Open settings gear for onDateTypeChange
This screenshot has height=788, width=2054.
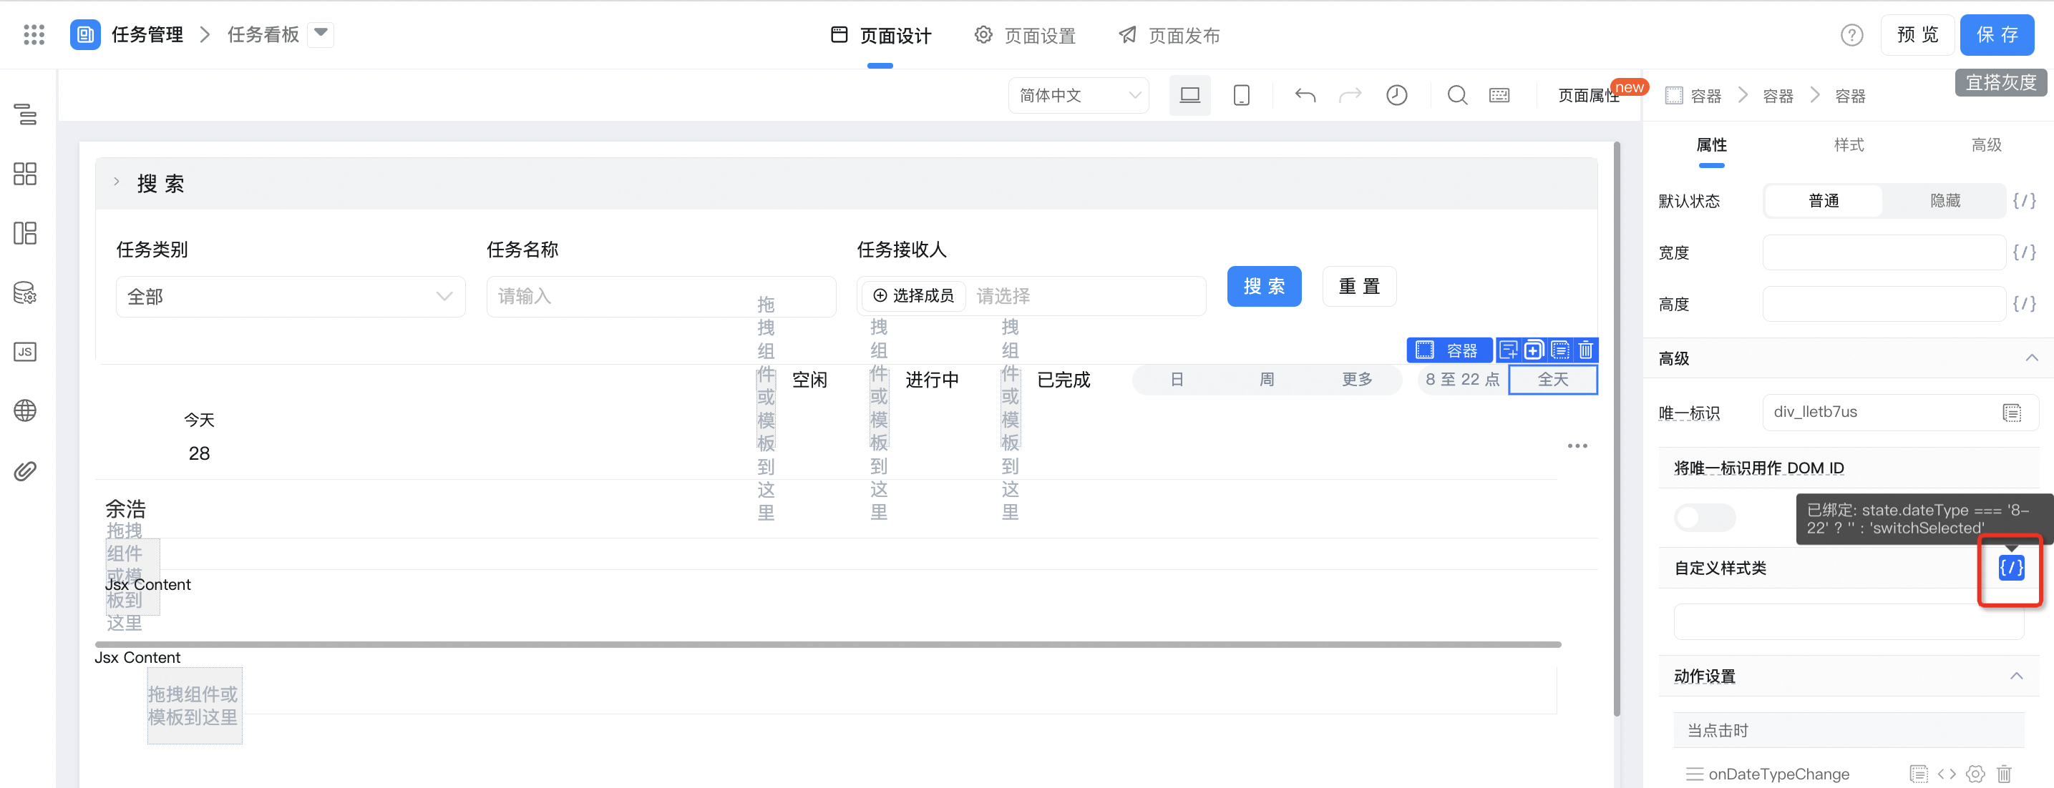(1975, 774)
